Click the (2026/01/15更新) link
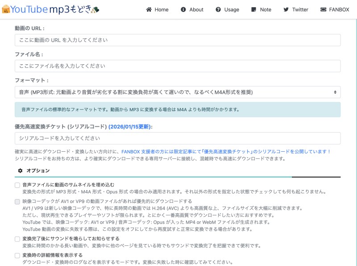The image size is (357, 266). [x=129, y=127]
